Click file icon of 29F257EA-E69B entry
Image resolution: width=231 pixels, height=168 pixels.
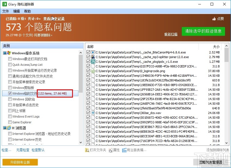93,99
